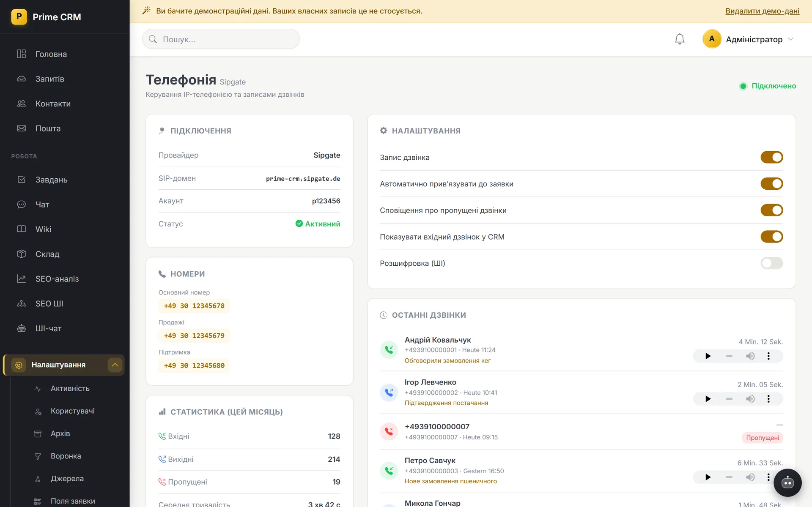
Task: Click the Пошта envelope icon
Action: point(22,128)
